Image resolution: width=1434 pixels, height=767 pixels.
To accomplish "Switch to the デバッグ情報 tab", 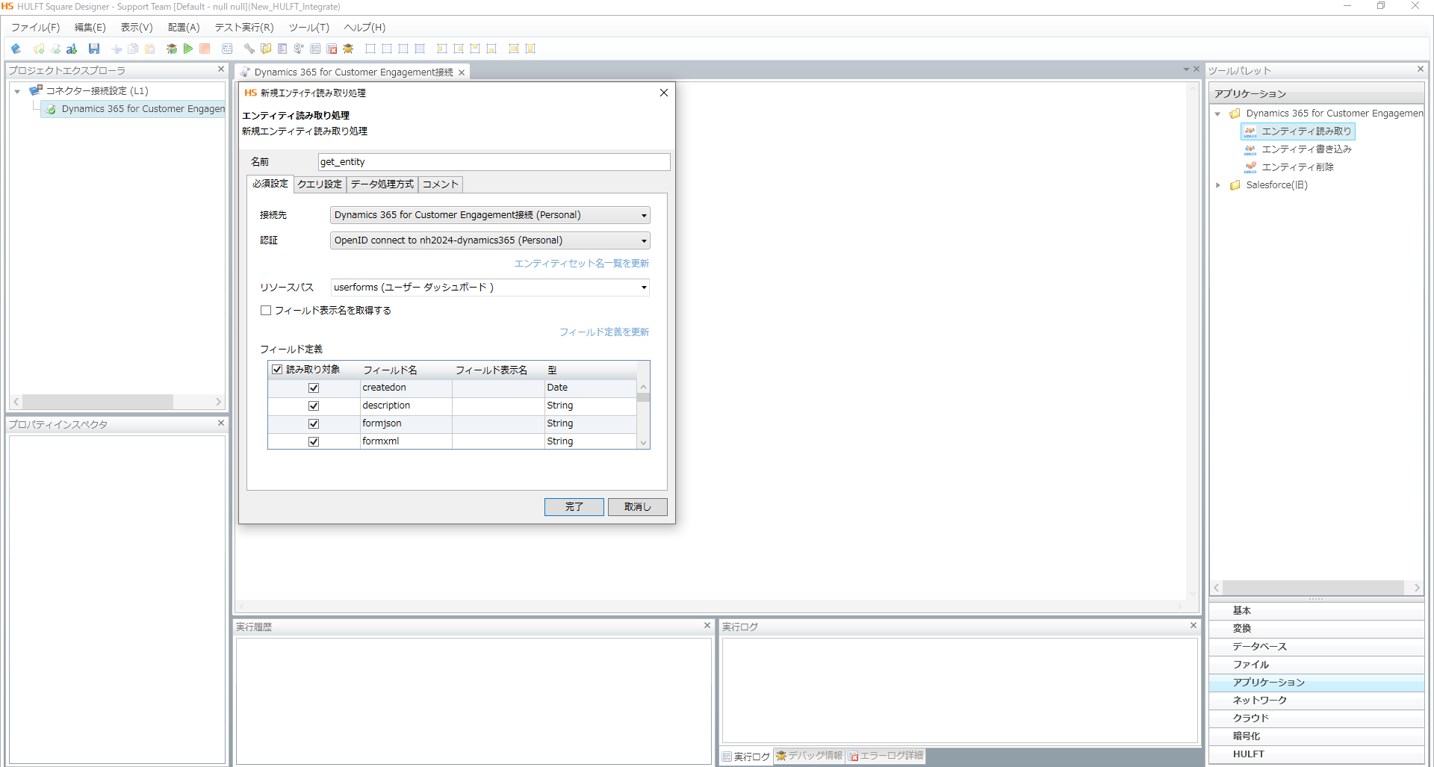I will (810, 756).
